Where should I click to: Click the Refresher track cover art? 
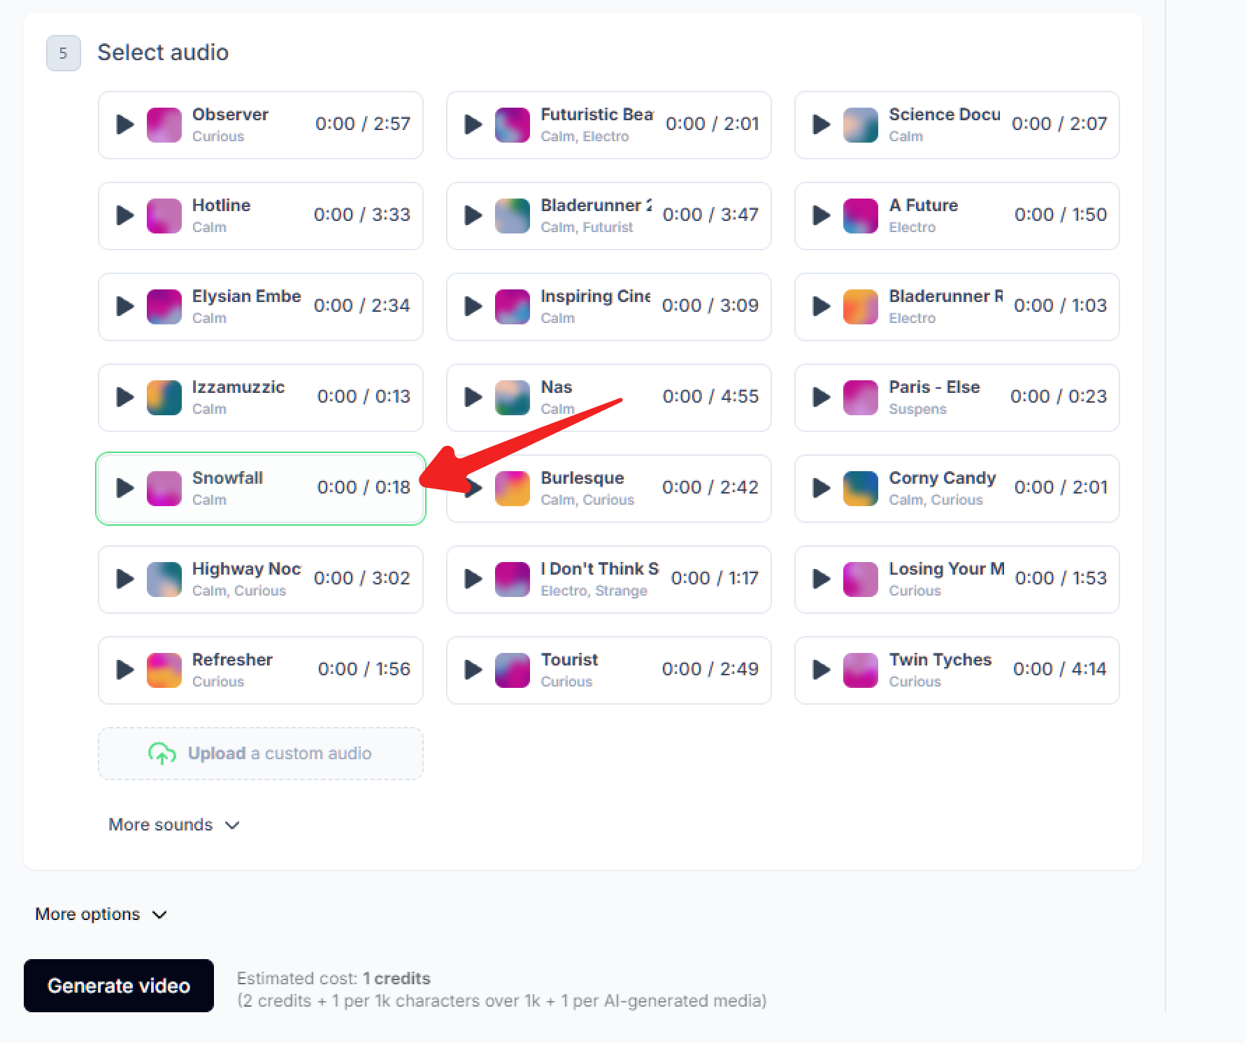coord(164,670)
